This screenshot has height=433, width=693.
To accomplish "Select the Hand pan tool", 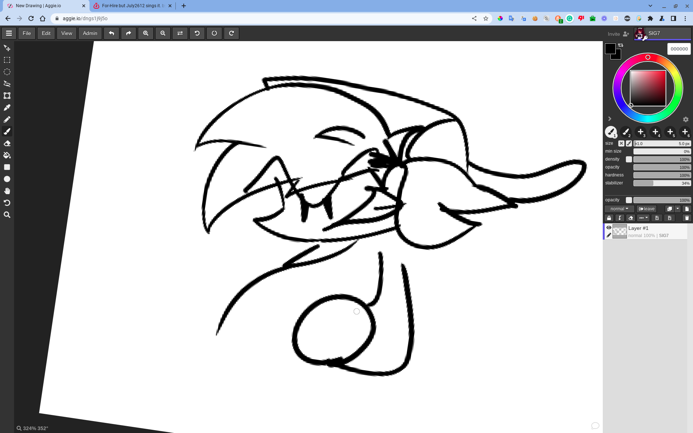I will coord(7,191).
